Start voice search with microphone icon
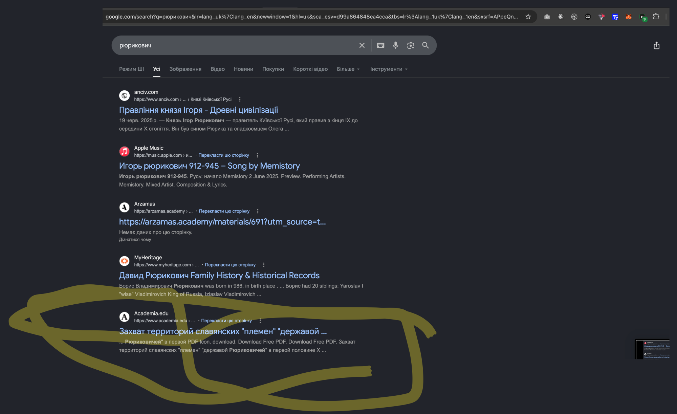Image resolution: width=677 pixels, height=414 pixels. 395,45
